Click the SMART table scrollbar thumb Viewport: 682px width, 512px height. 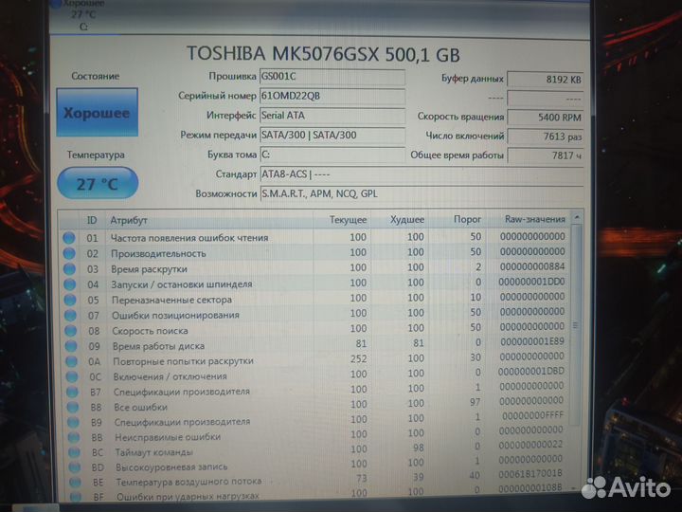[576, 325]
